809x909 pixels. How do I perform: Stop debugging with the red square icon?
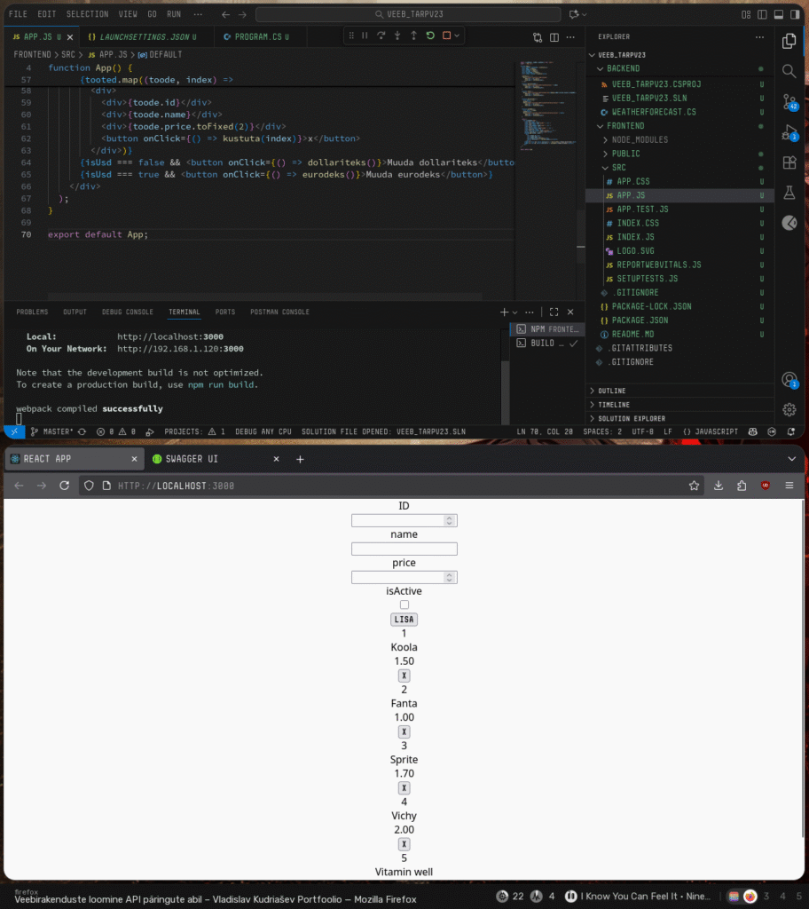(x=447, y=36)
